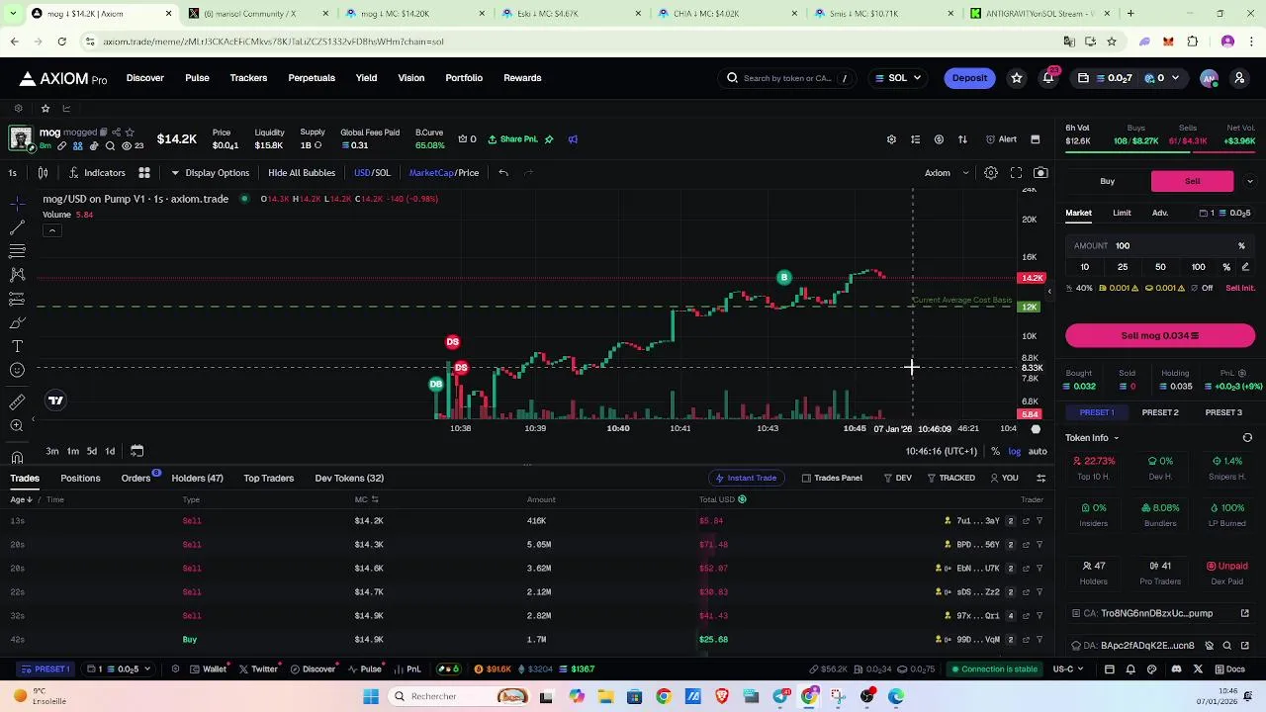
Task: Open the date range calendar icon
Action: pos(136,451)
